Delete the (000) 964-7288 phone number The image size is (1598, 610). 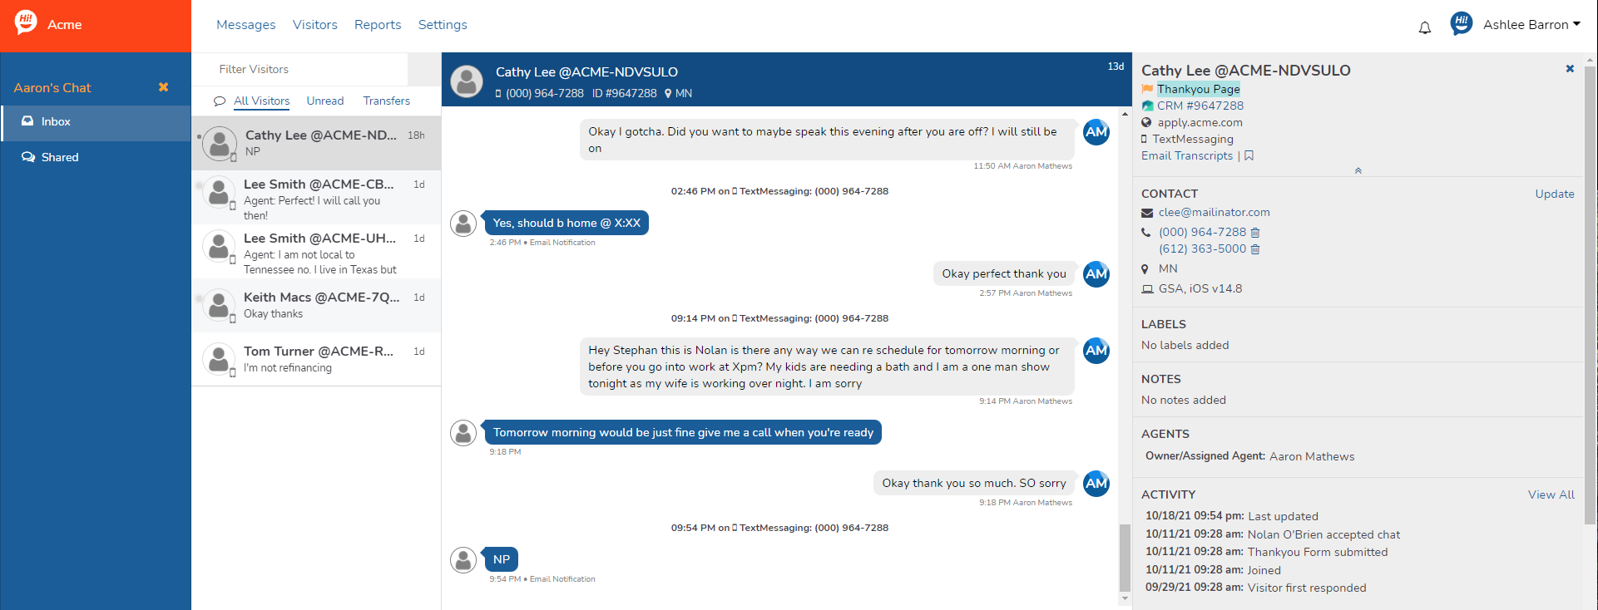tap(1255, 233)
